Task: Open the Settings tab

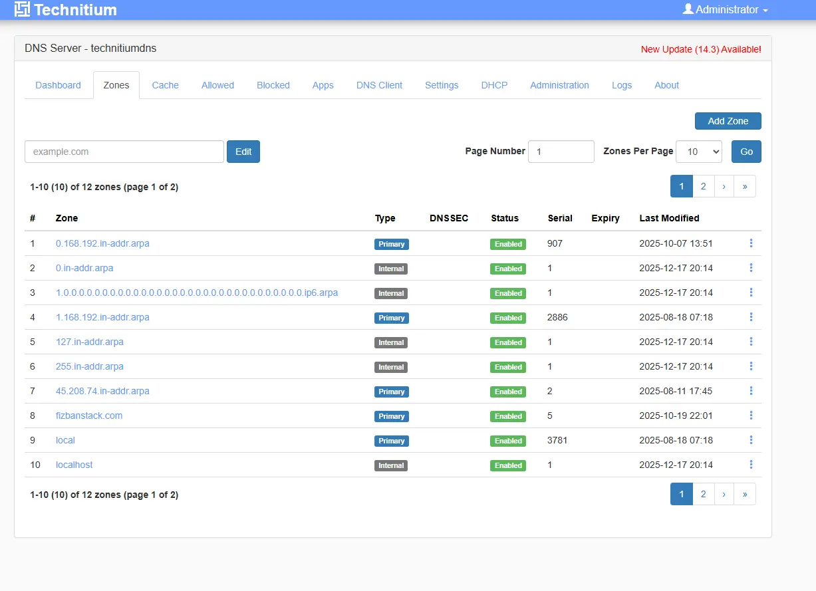Action: tap(442, 85)
